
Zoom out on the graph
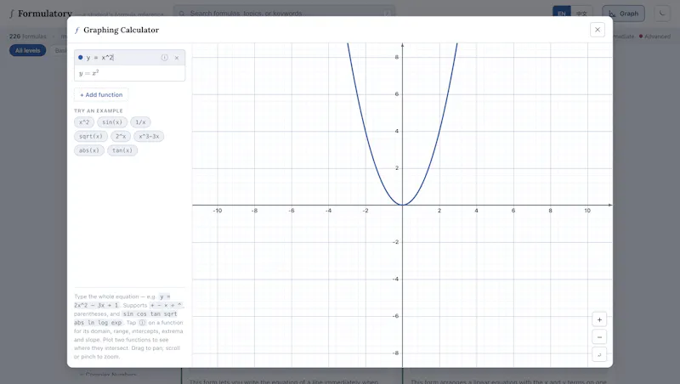tap(599, 337)
